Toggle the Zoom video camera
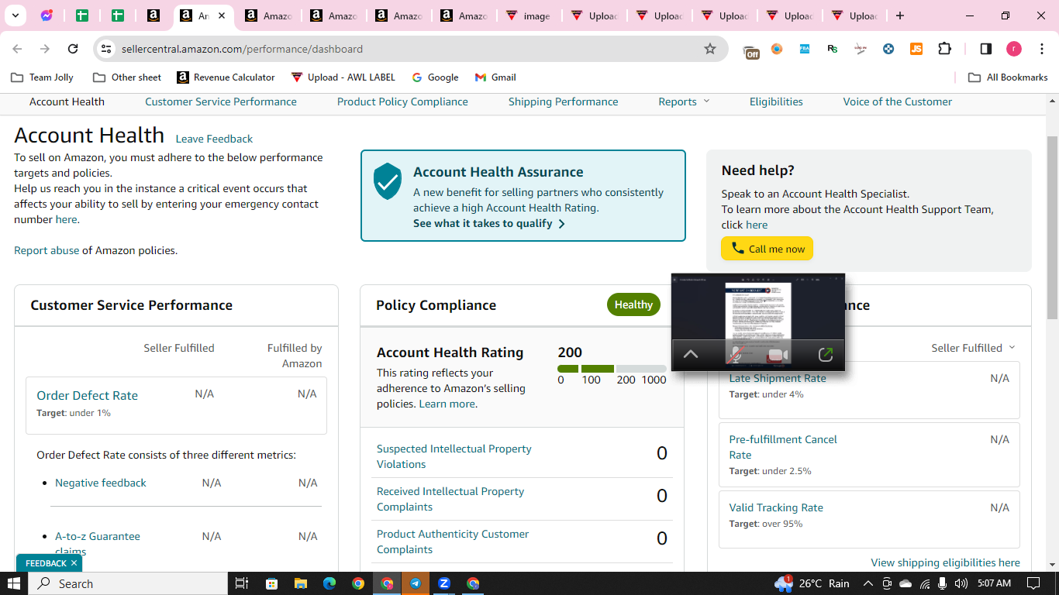 tap(778, 355)
